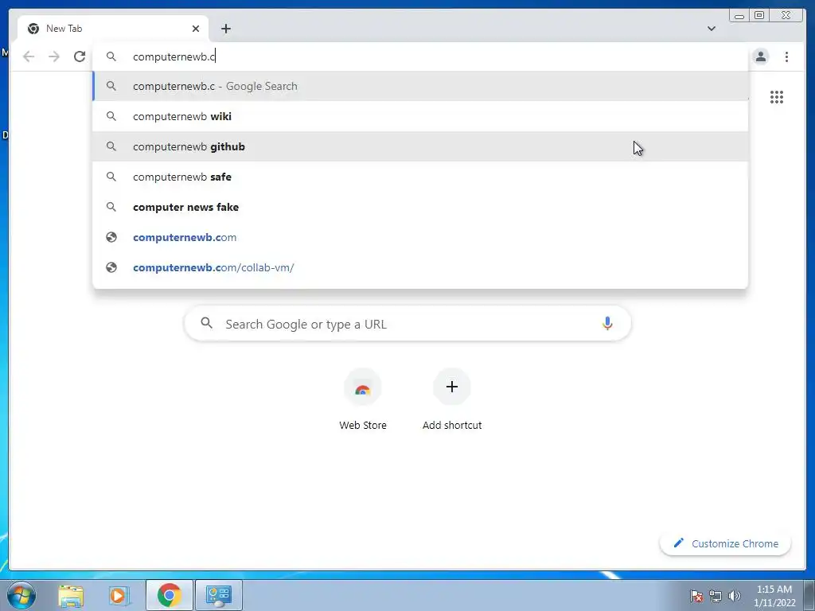Open the Google apps grid

(x=777, y=97)
